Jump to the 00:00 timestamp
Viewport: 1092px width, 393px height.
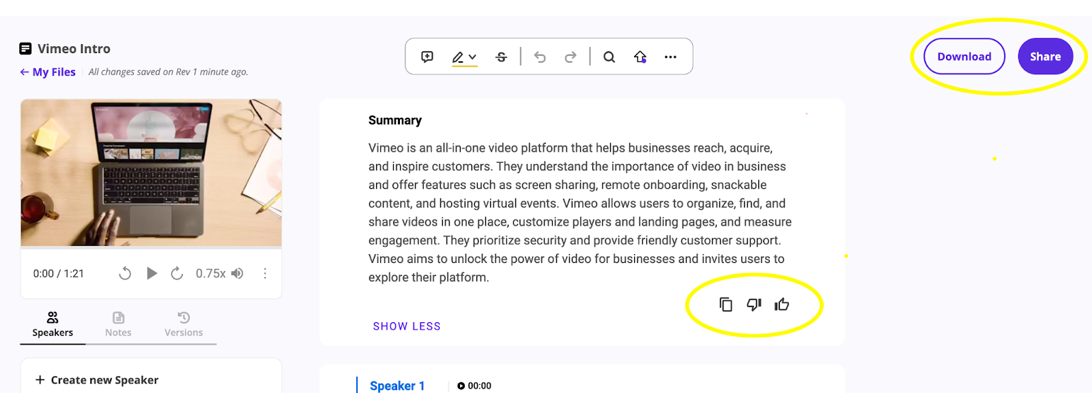[474, 386]
